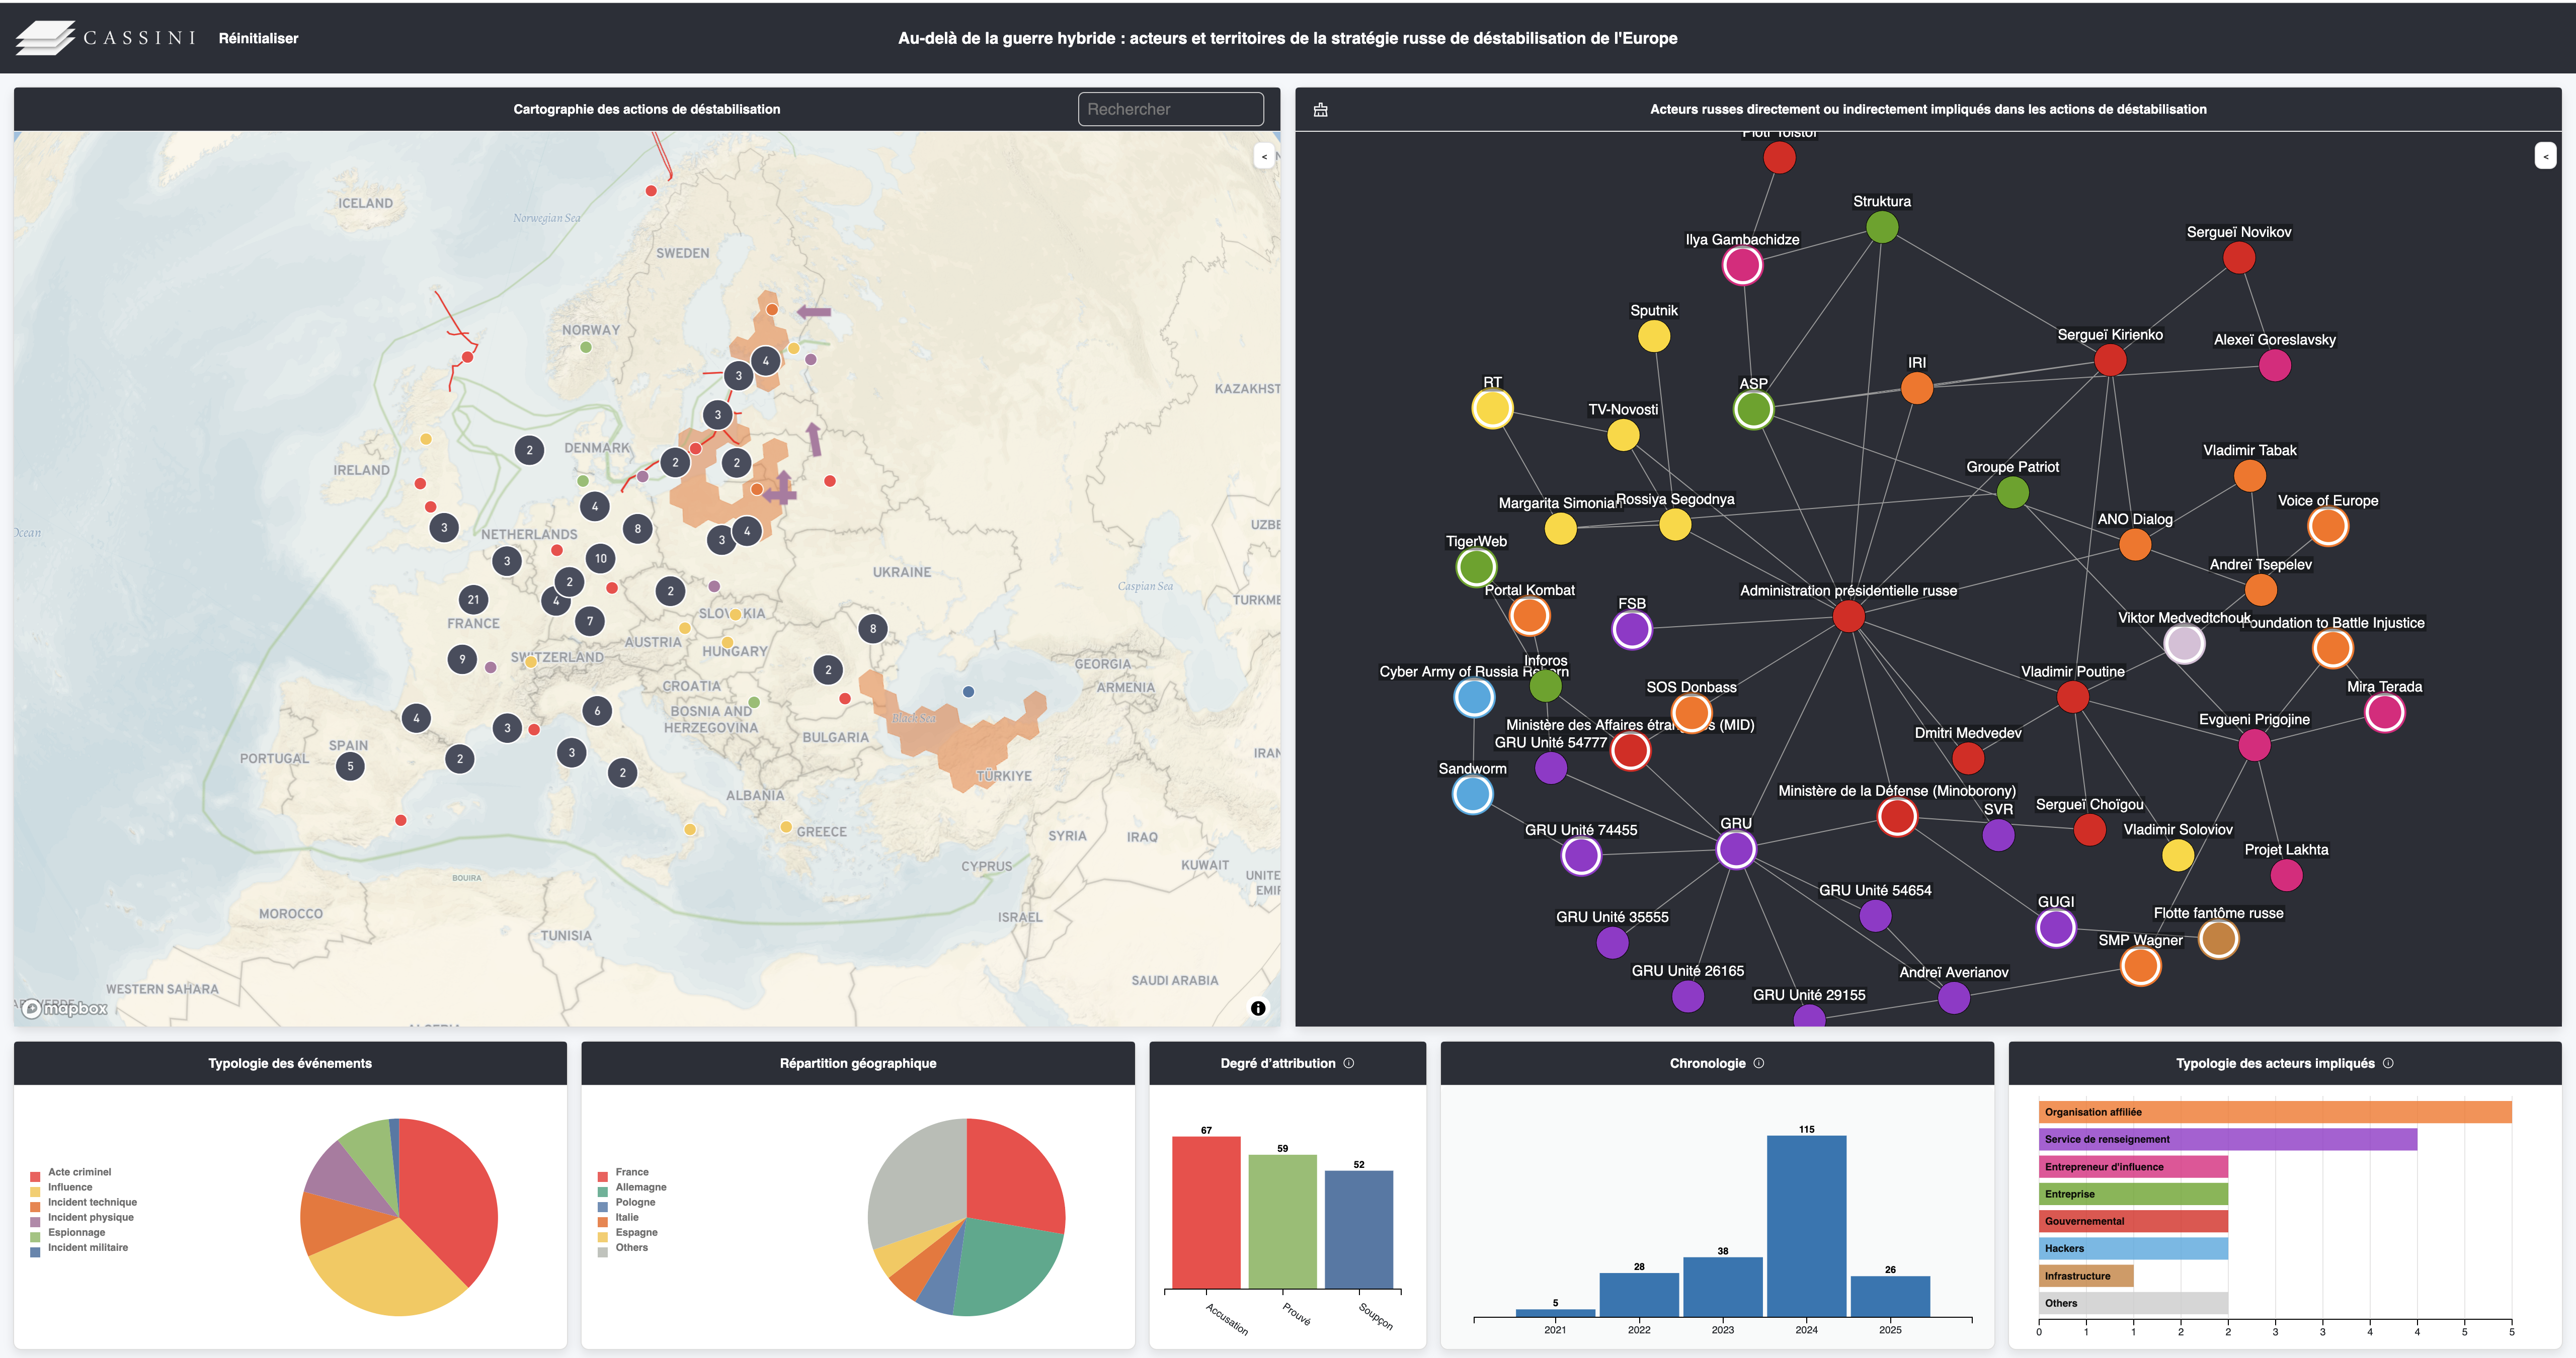Expand the France cluster marker 21
Image resolution: width=2576 pixels, height=1358 pixels.
click(473, 600)
